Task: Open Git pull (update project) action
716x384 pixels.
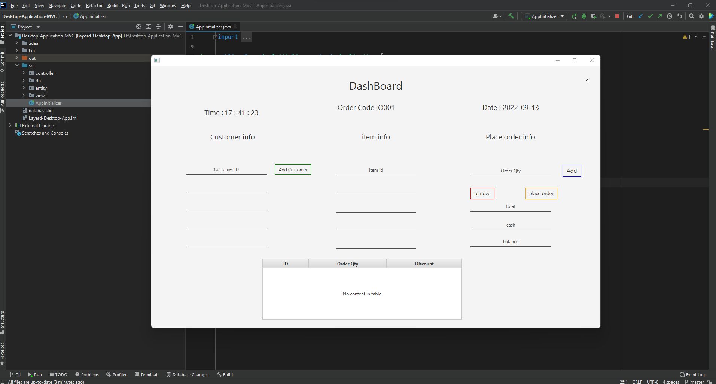Action: (x=641, y=16)
